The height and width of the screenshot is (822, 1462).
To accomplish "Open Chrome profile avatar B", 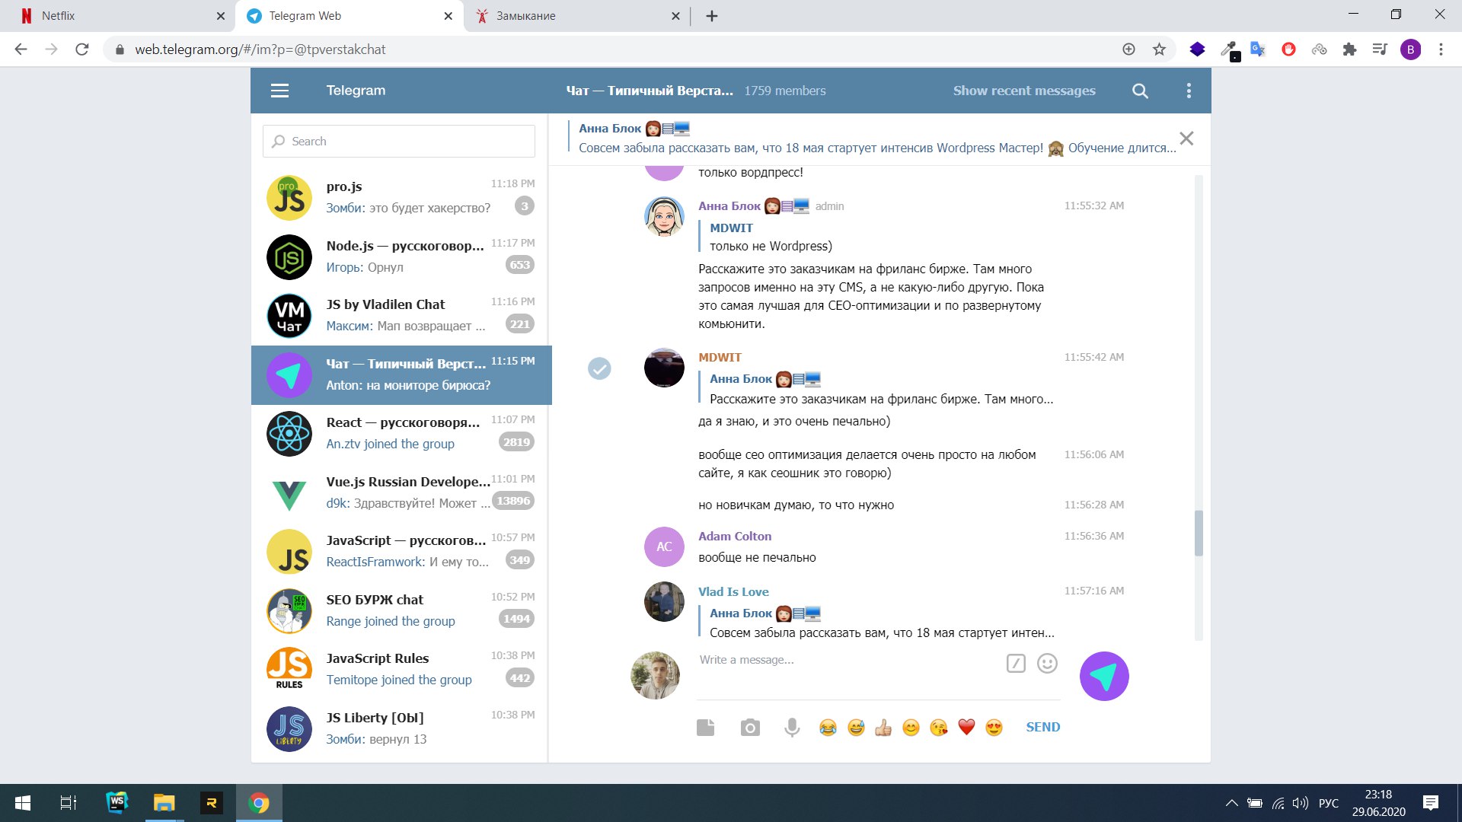I will [x=1410, y=49].
